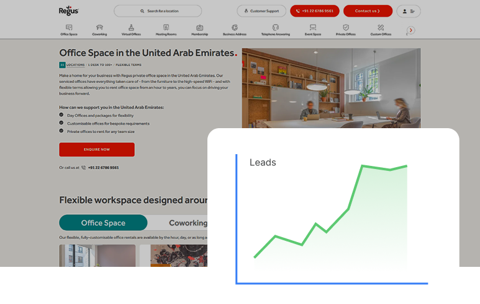Call the +91 22 6786 9561 header button
480x304 pixels.
(x=315, y=11)
